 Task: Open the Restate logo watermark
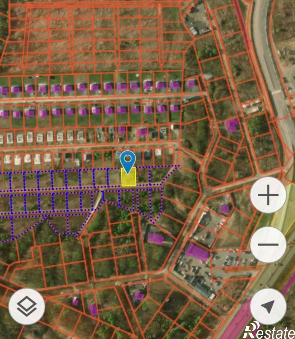[269, 331]
